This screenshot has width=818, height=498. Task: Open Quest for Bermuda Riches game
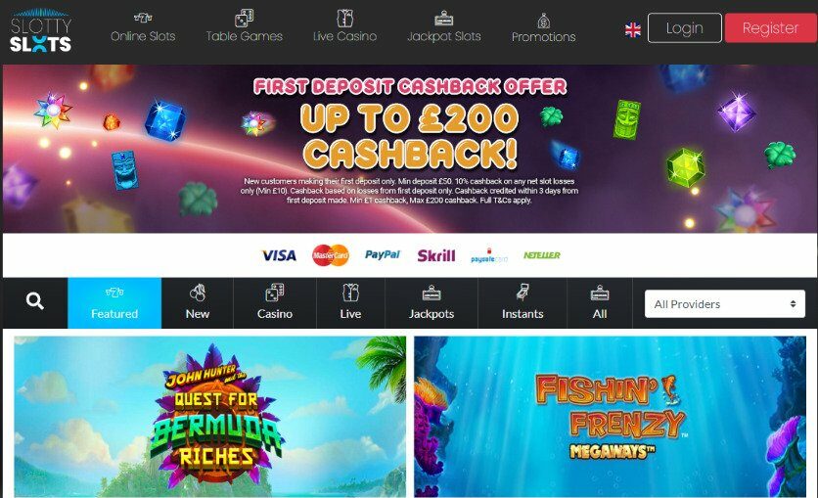(x=210, y=417)
